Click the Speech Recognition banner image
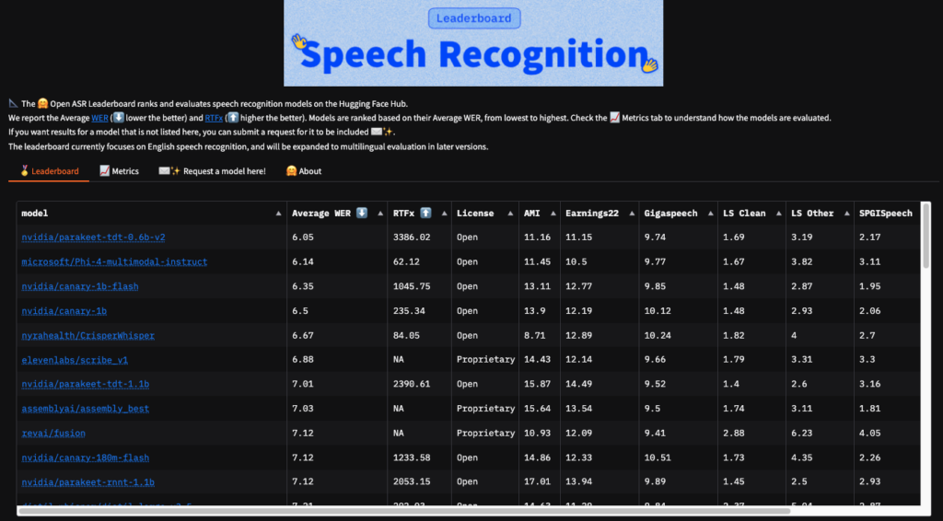 (473, 43)
